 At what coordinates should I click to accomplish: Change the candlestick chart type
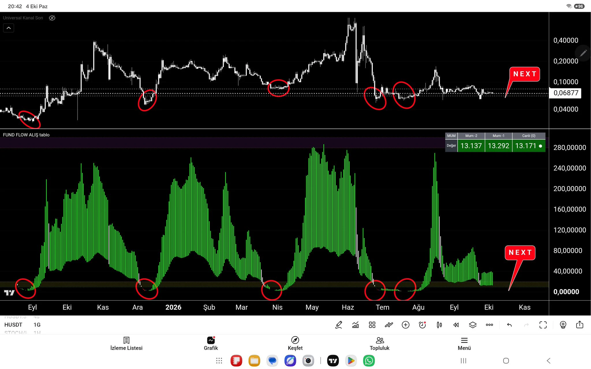[x=439, y=325]
